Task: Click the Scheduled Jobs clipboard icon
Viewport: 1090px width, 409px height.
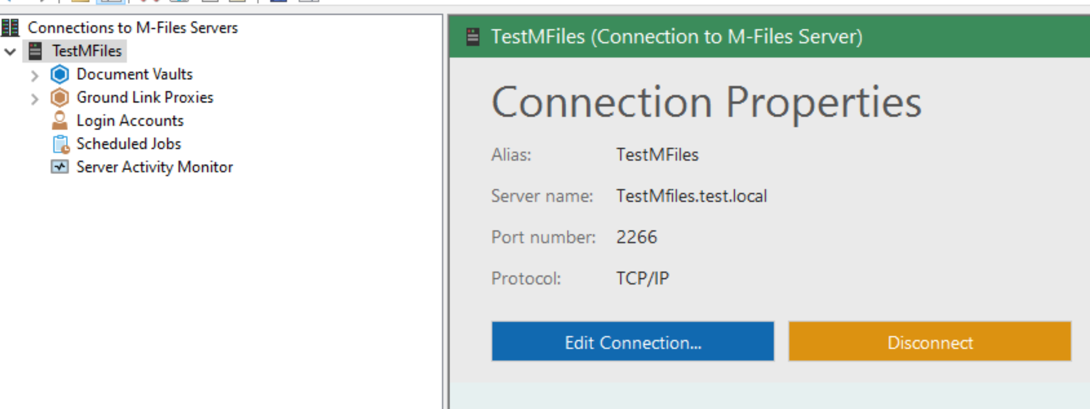Action: (x=61, y=144)
